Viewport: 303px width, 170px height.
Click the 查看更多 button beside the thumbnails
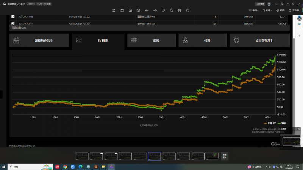[x=224, y=156]
